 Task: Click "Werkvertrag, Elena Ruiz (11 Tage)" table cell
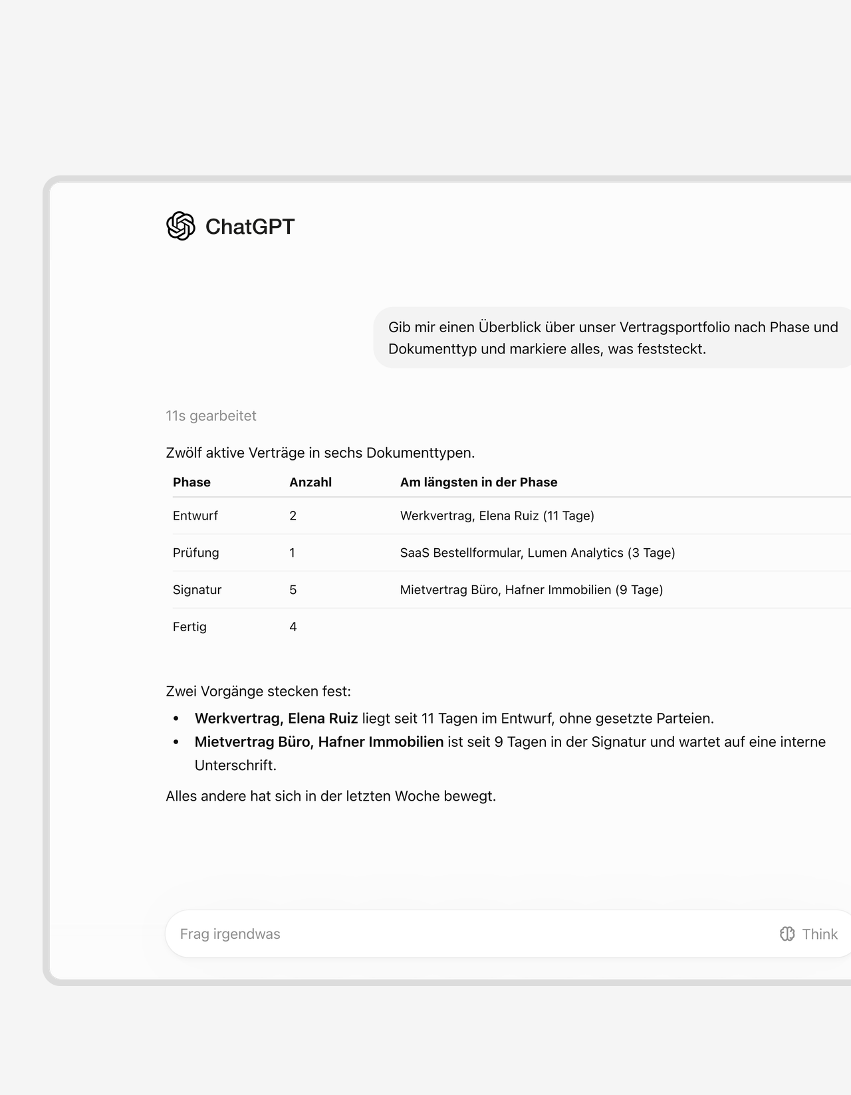point(497,516)
